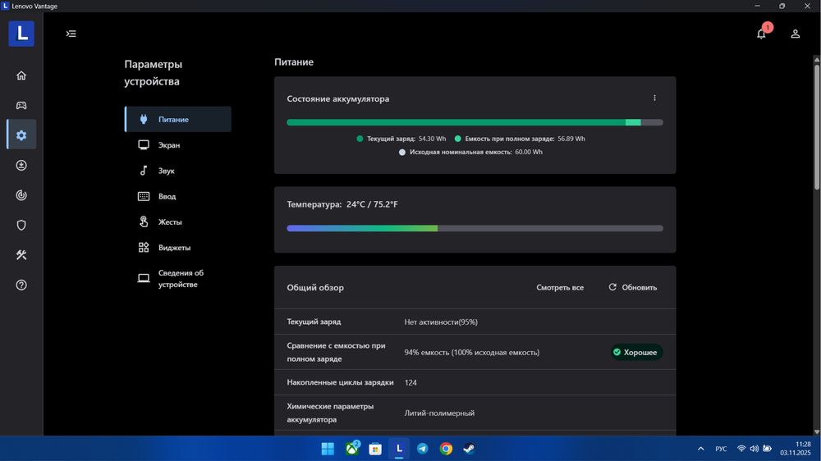Open the Xbox app in taskbar
The width and height of the screenshot is (821, 461).
tap(352, 449)
